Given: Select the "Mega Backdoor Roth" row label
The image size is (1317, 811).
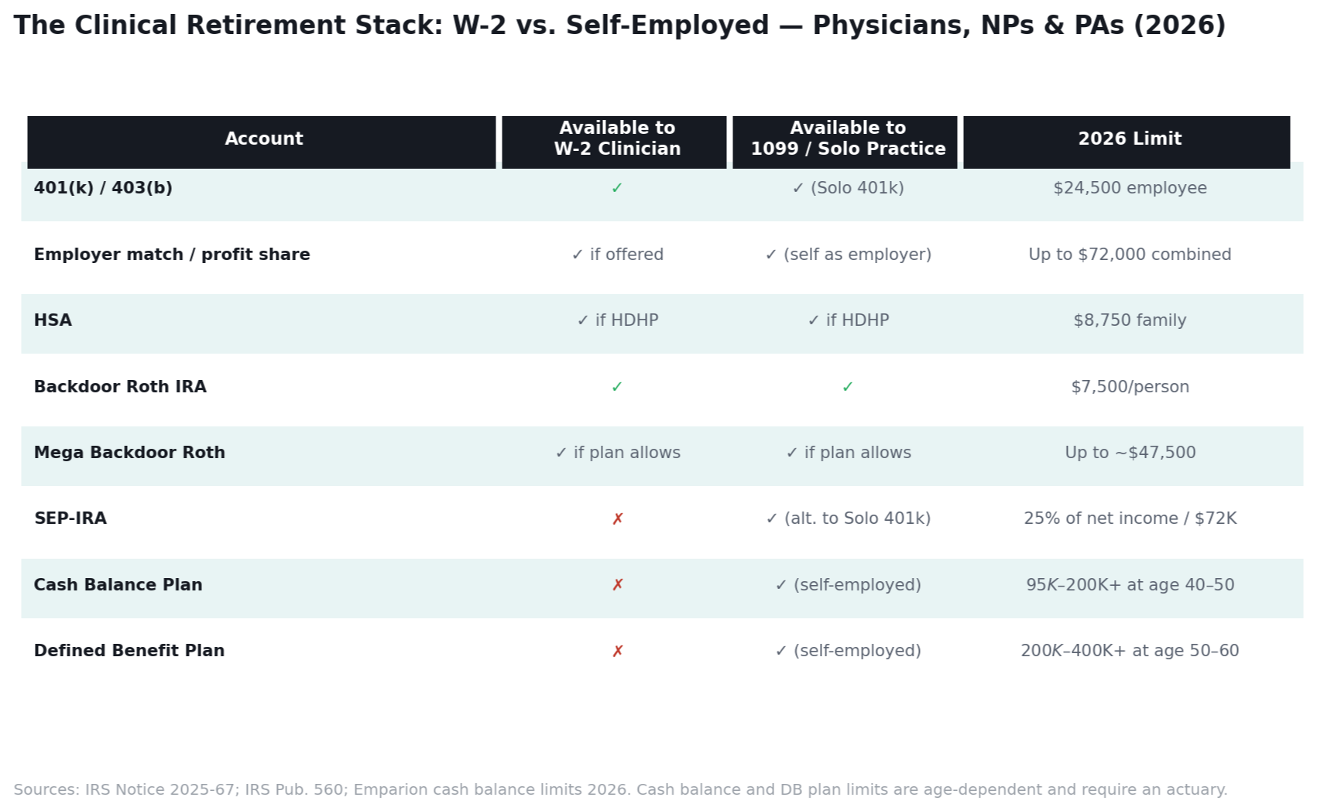Looking at the screenshot, I should point(129,453).
